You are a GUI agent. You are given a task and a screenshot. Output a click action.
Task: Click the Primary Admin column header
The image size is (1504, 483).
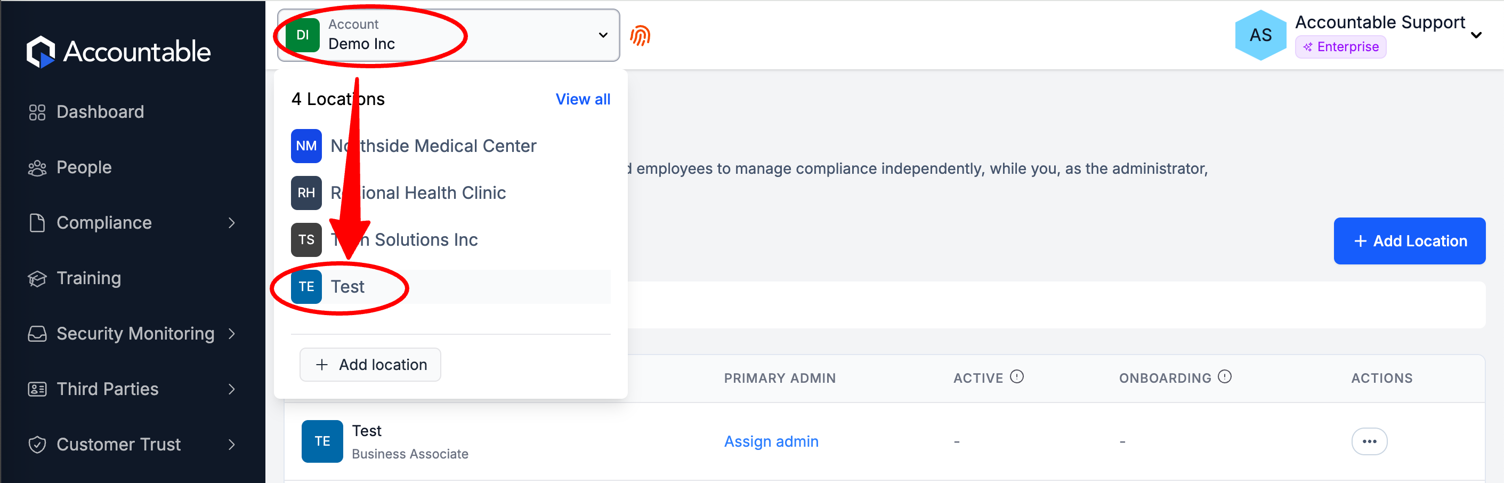coord(779,378)
